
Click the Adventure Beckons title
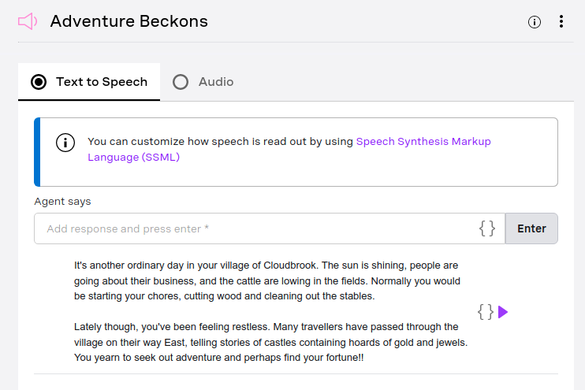pos(129,21)
